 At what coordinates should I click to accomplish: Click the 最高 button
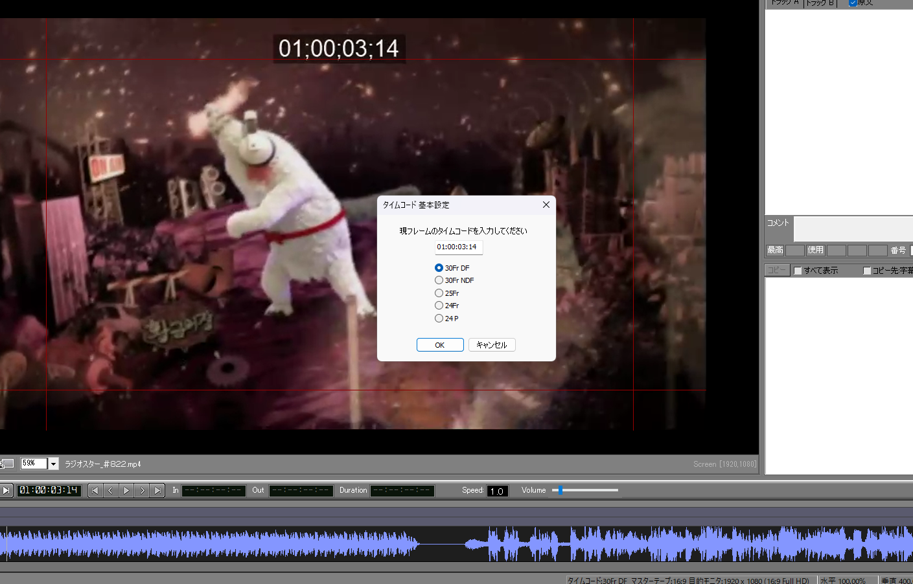click(775, 250)
